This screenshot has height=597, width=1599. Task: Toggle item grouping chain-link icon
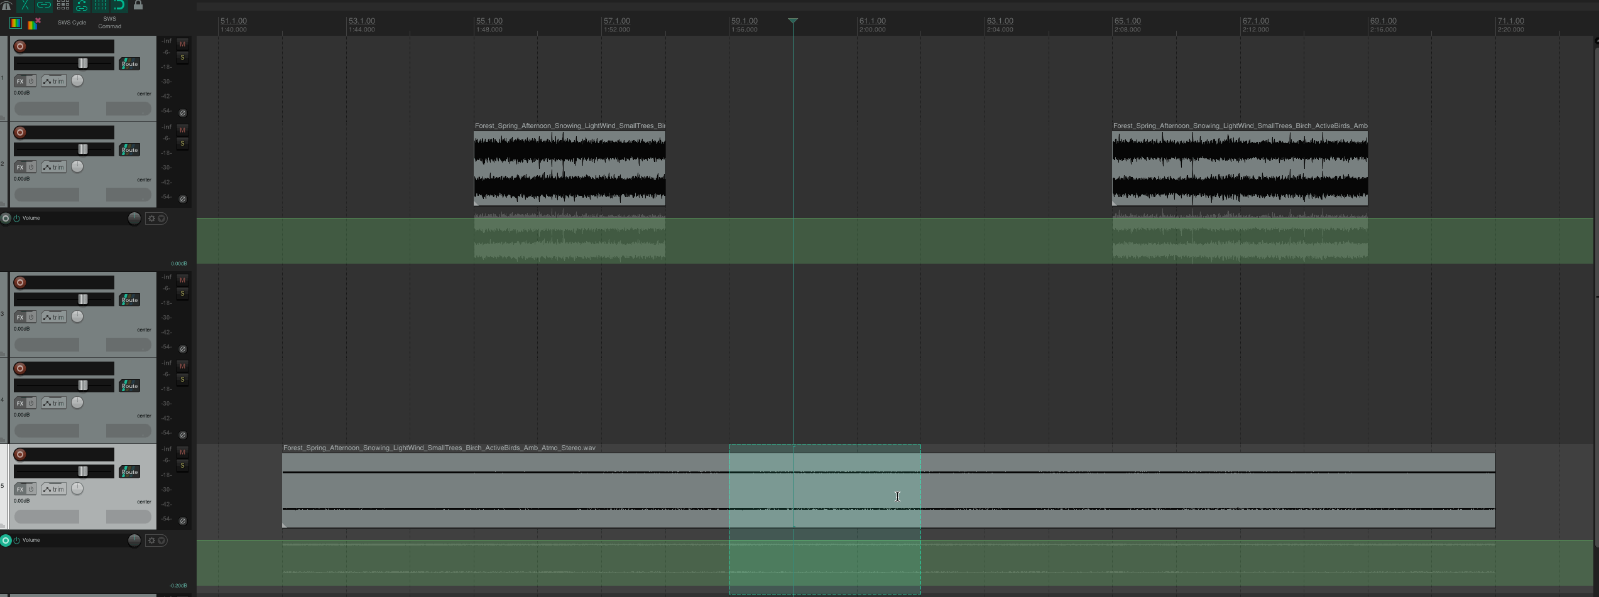44,6
